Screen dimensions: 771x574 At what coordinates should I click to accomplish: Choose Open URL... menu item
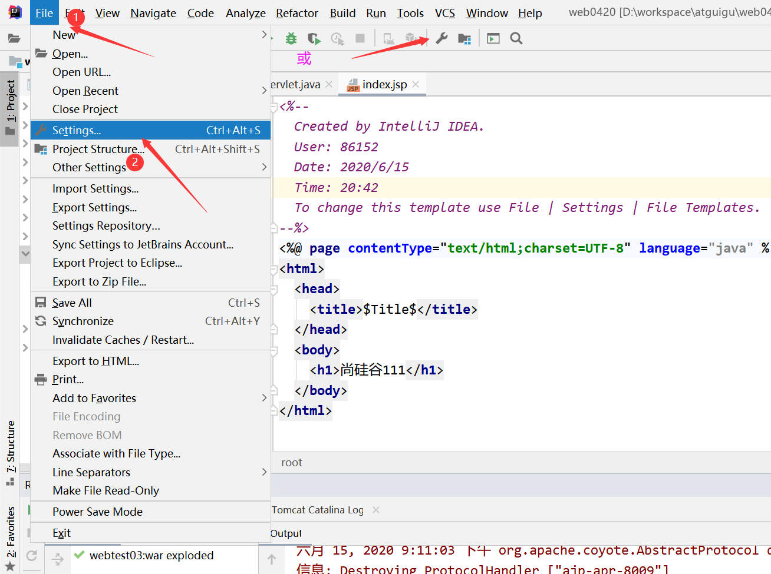pos(150,72)
